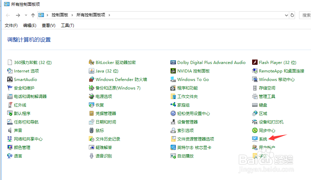Click the 鼠标 mouse icon
The width and height of the screenshot is (311, 180).
tap(92, 130)
